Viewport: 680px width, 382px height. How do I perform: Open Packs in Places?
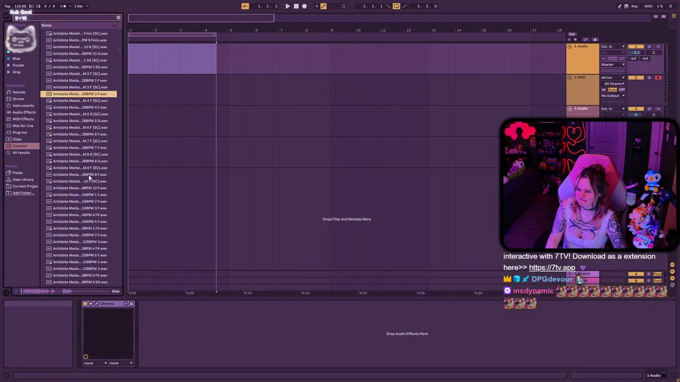(x=18, y=173)
